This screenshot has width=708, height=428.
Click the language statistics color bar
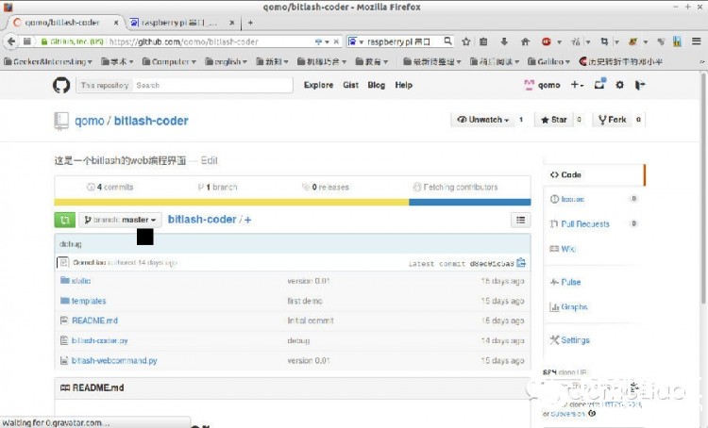293,202
